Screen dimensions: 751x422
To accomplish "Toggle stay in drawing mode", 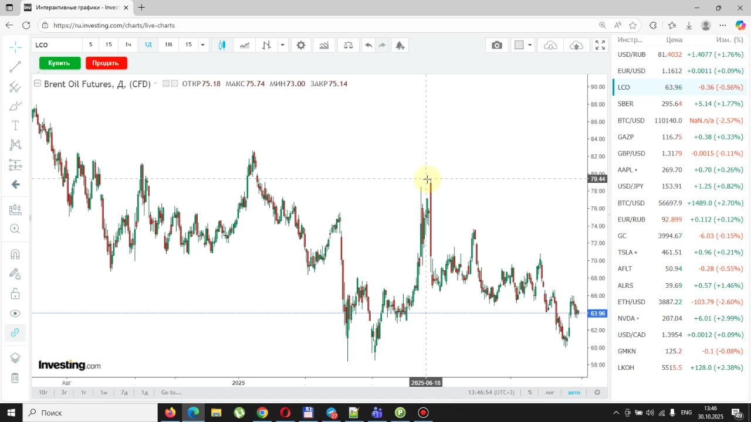I will (15, 274).
